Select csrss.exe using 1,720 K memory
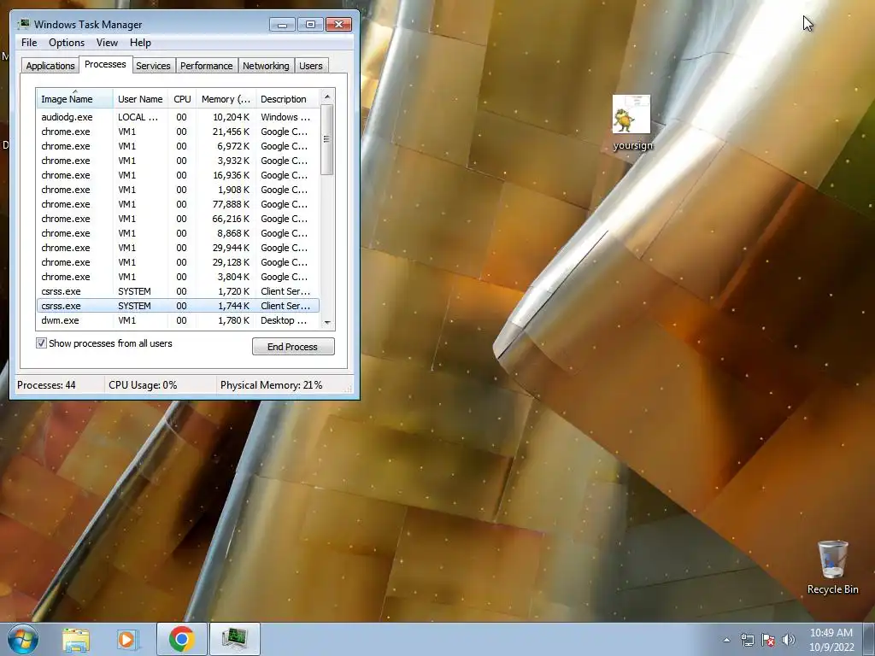Viewport: 875px width, 656px height. point(178,291)
